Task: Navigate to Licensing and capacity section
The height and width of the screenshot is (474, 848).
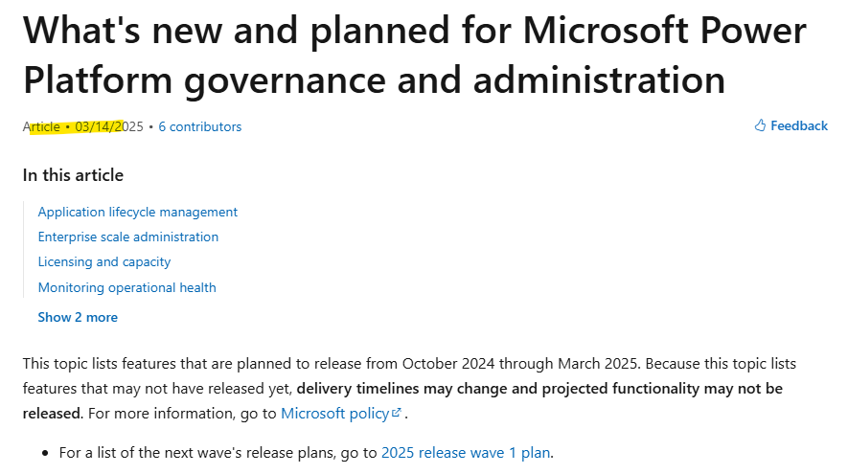Action: pos(104,262)
